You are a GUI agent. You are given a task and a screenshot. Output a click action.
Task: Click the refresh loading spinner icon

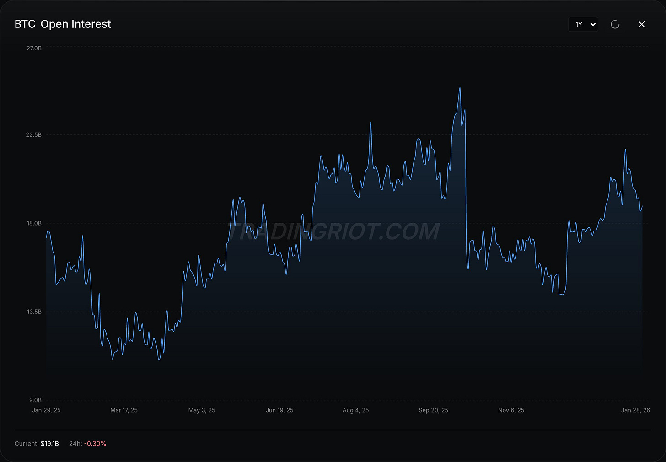pos(615,24)
